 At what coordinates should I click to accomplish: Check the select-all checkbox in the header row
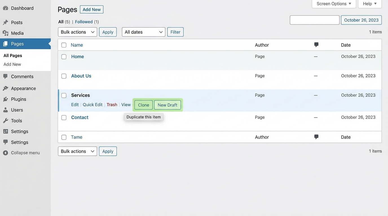click(x=64, y=45)
